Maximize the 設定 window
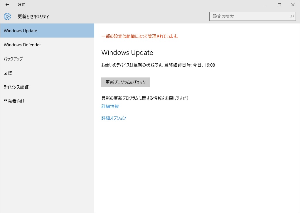The width and height of the screenshot is (300, 213). click(x=279, y=5)
